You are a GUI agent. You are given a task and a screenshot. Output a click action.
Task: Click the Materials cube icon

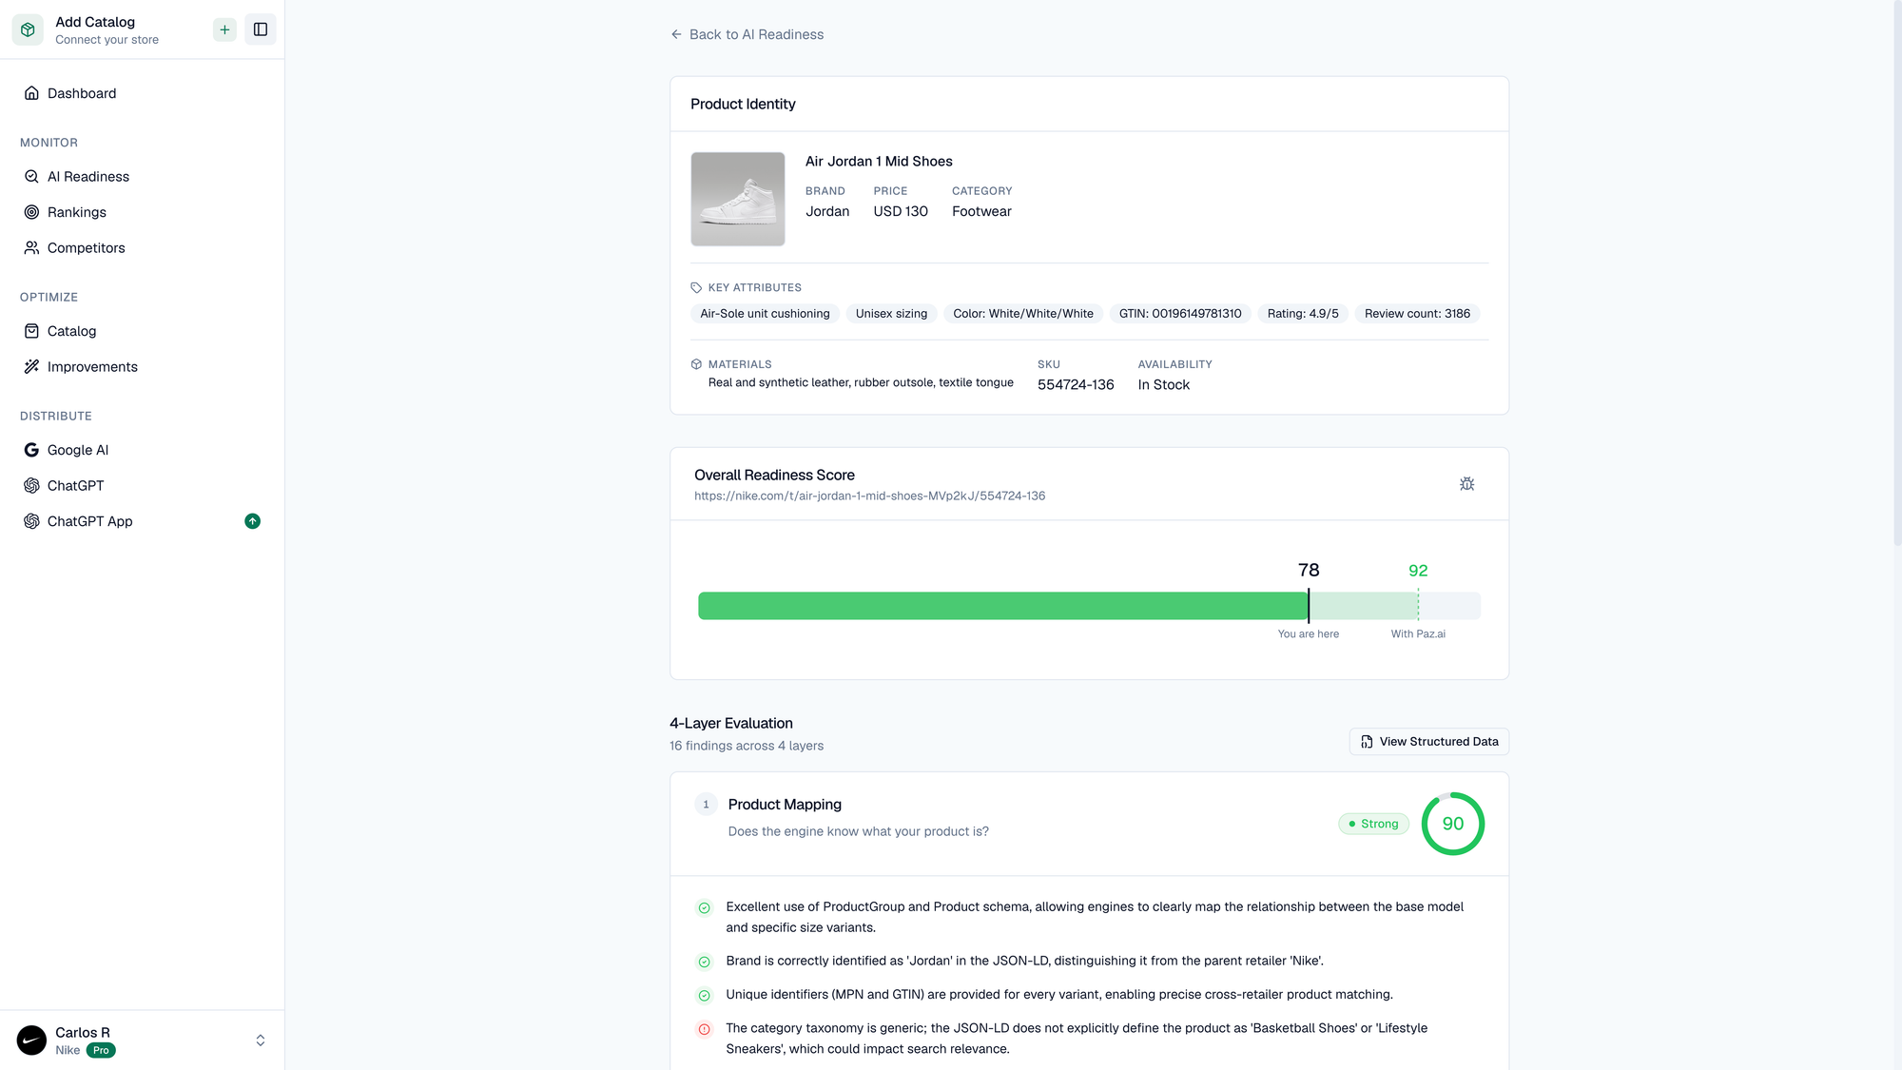(x=696, y=364)
